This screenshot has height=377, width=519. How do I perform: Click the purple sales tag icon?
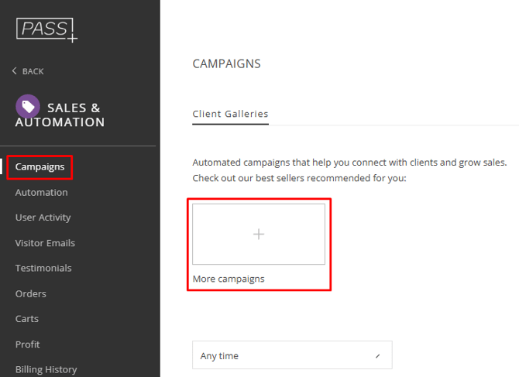tap(27, 107)
